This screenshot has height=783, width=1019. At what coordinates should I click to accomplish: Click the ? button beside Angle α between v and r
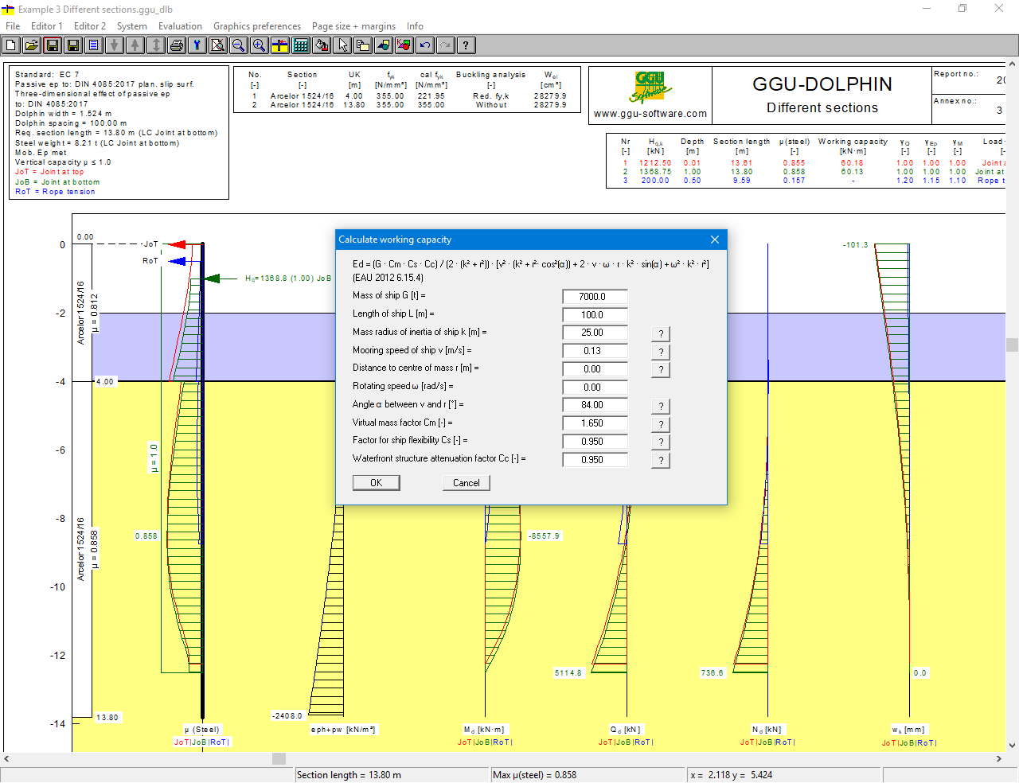click(661, 407)
